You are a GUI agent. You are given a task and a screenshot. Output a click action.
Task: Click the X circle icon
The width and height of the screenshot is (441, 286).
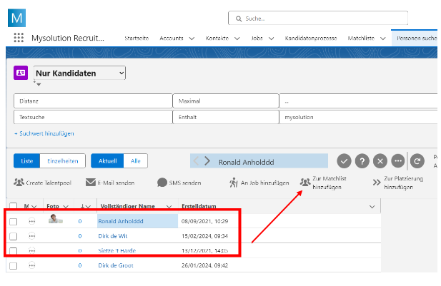point(380,160)
